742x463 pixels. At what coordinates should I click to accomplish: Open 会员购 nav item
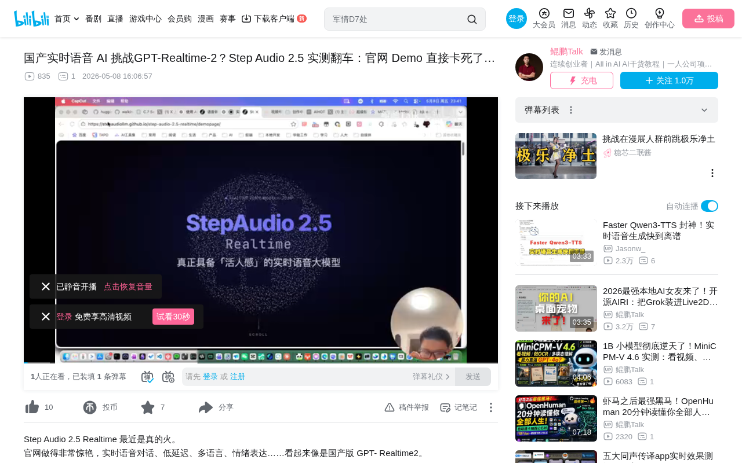[180, 19]
